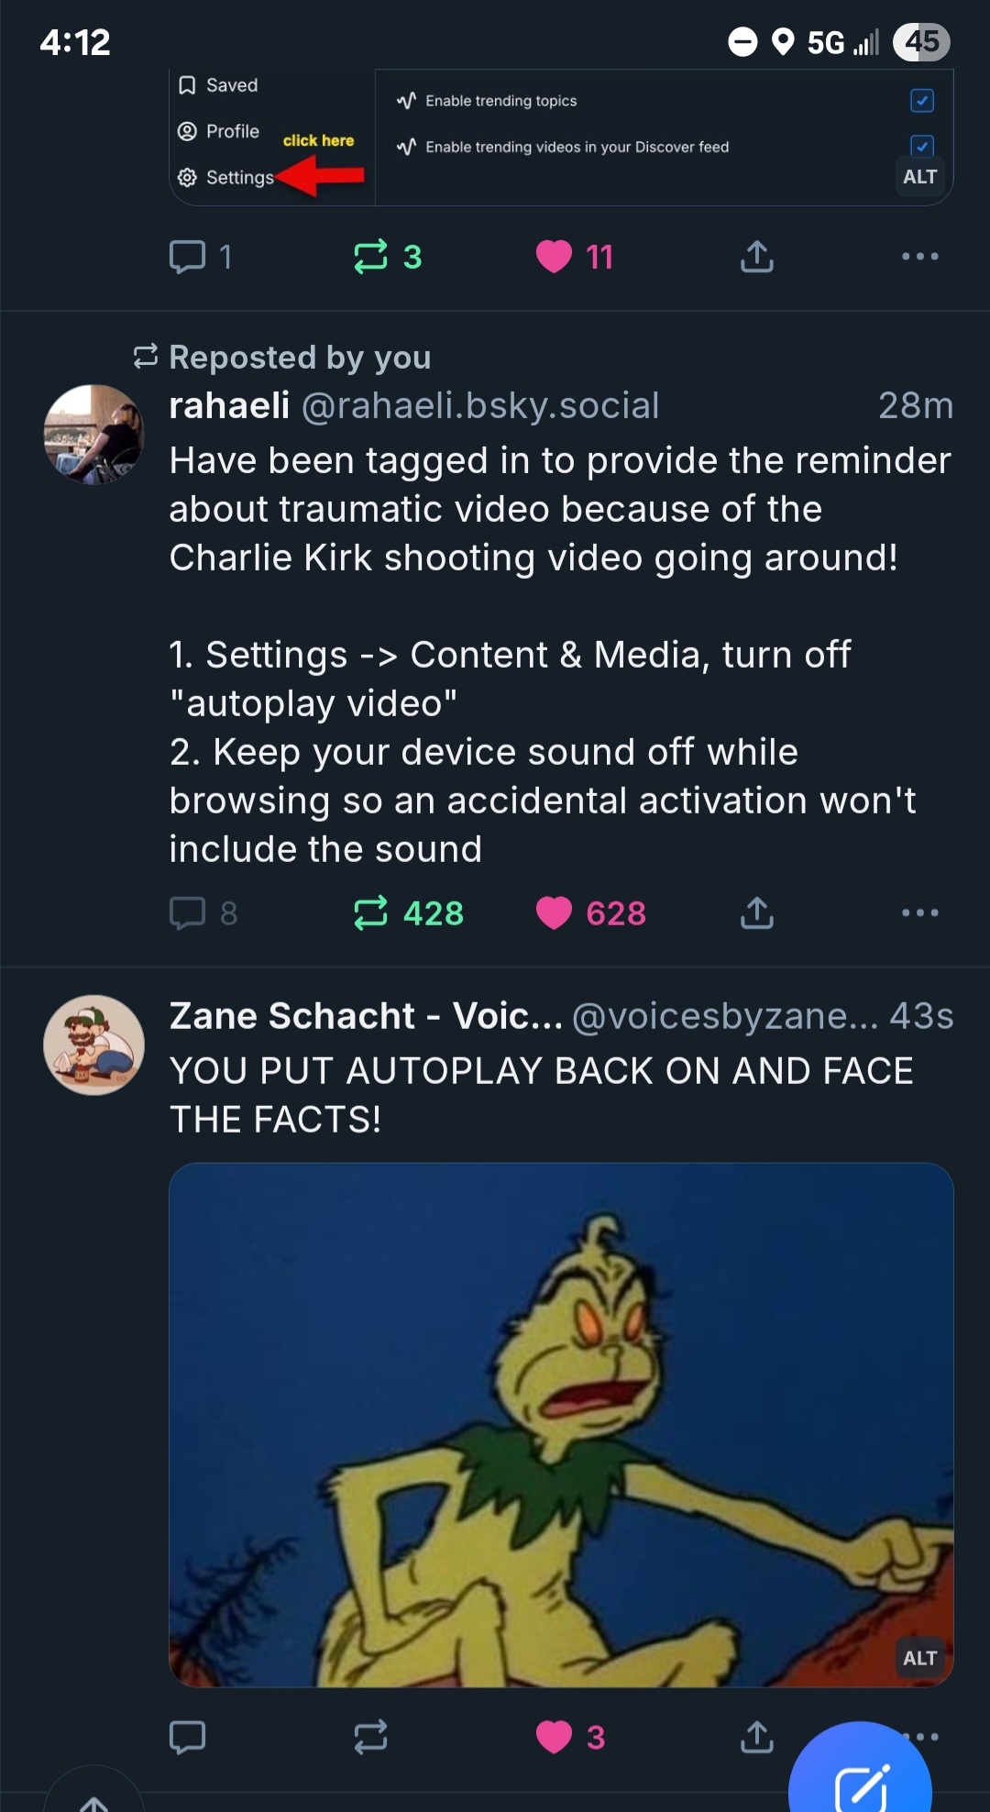Reply to rahaeli's autoplay reminder post

click(x=188, y=913)
